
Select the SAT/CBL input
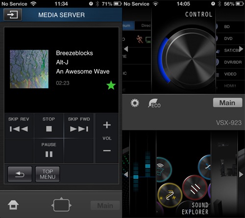[x=231, y=50]
